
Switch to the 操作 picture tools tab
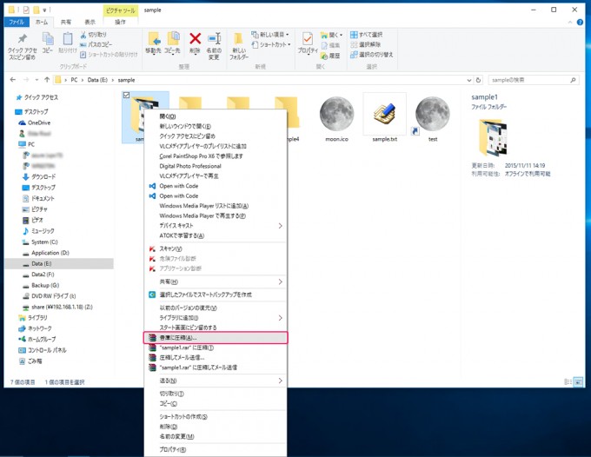click(x=120, y=23)
